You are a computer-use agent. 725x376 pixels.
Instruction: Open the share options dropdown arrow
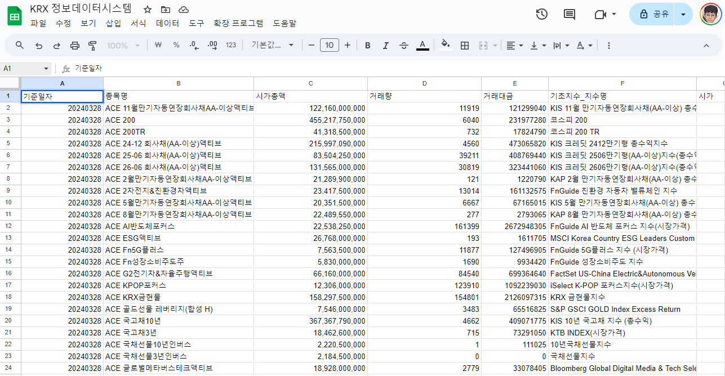click(x=683, y=14)
